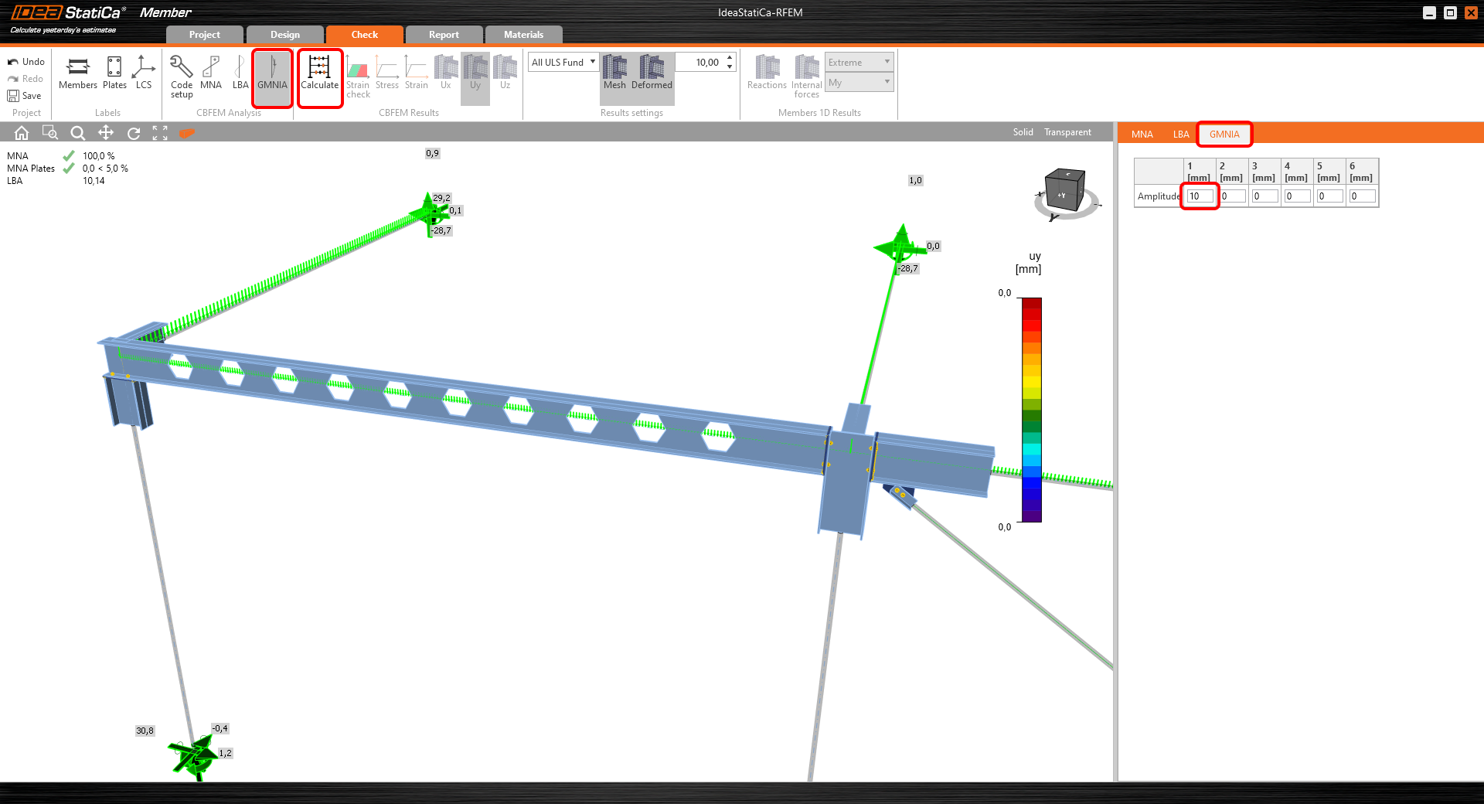Select MNA analysis type in ribbon
Image resolution: width=1484 pixels, height=804 pixels.
click(x=211, y=74)
